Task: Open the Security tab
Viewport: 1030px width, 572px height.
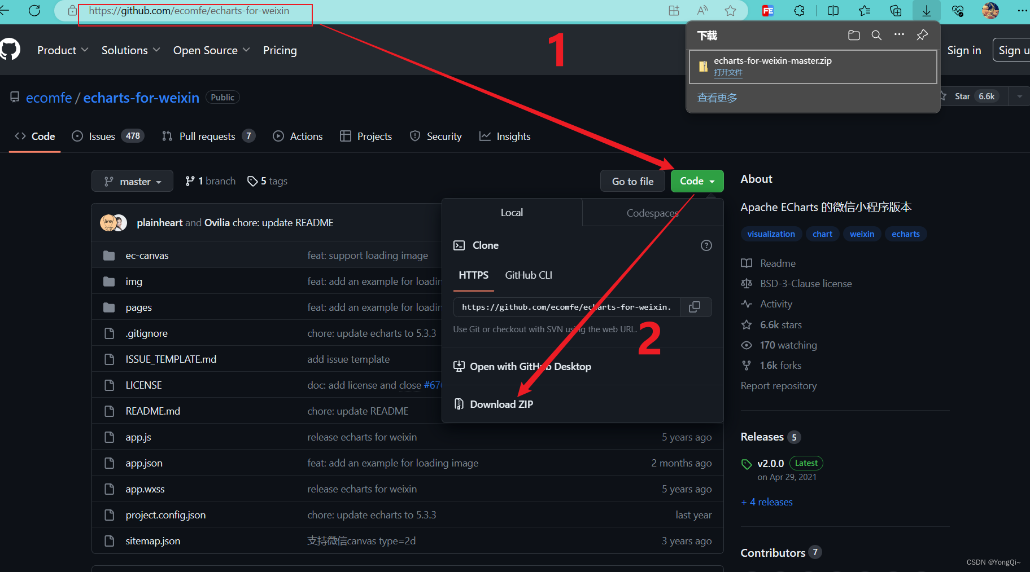Action: pos(435,136)
